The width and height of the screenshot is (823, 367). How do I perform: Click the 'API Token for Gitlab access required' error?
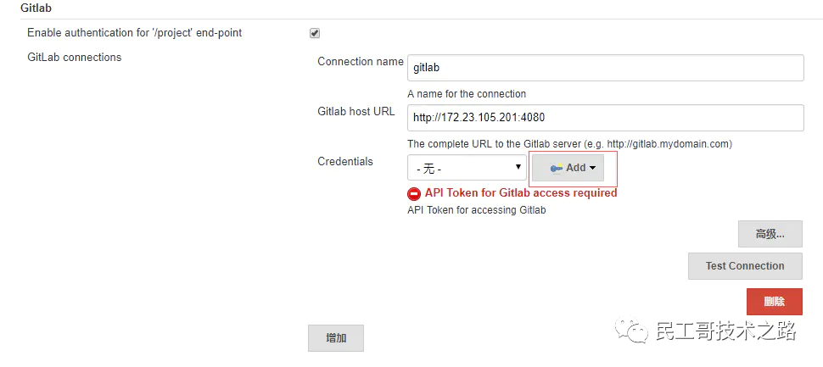[521, 193]
